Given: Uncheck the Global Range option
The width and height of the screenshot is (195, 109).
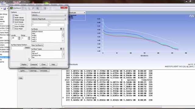Looking at the screenshot, I should (x=13, y=20).
